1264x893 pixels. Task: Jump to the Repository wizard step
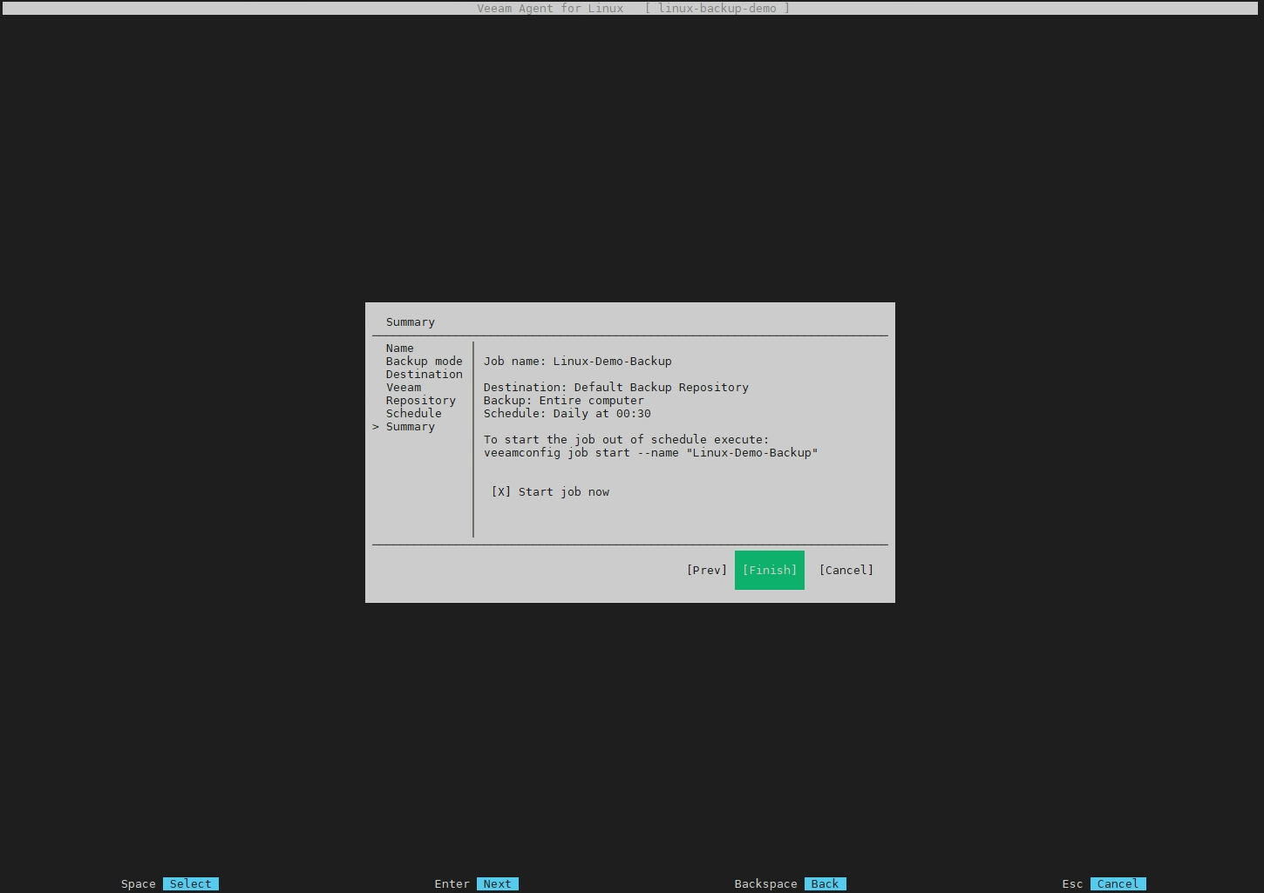pos(420,401)
